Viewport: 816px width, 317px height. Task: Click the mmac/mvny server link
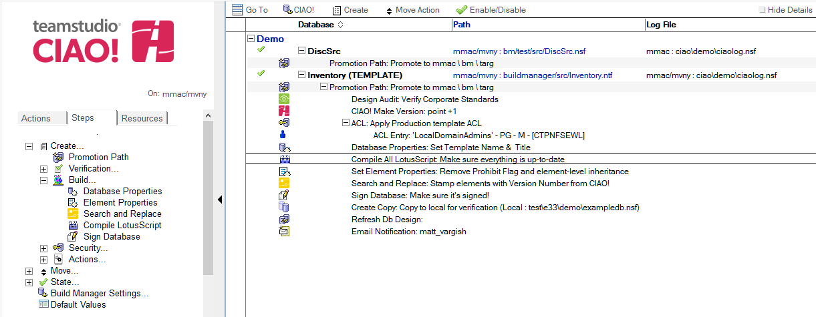[184, 94]
